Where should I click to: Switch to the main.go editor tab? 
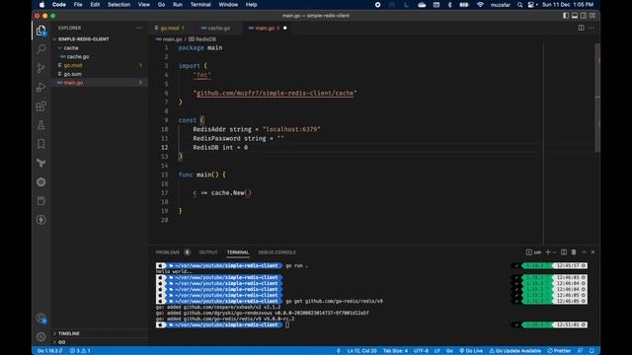pyautogui.click(x=268, y=28)
